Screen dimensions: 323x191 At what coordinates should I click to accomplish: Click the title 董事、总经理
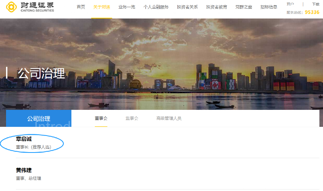pyautogui.click(x=29, y=178)
